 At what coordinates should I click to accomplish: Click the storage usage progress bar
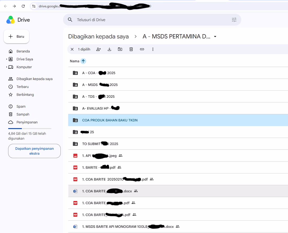pos(30,129)
